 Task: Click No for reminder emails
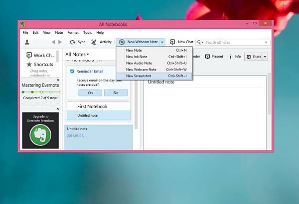pos(116,93)
